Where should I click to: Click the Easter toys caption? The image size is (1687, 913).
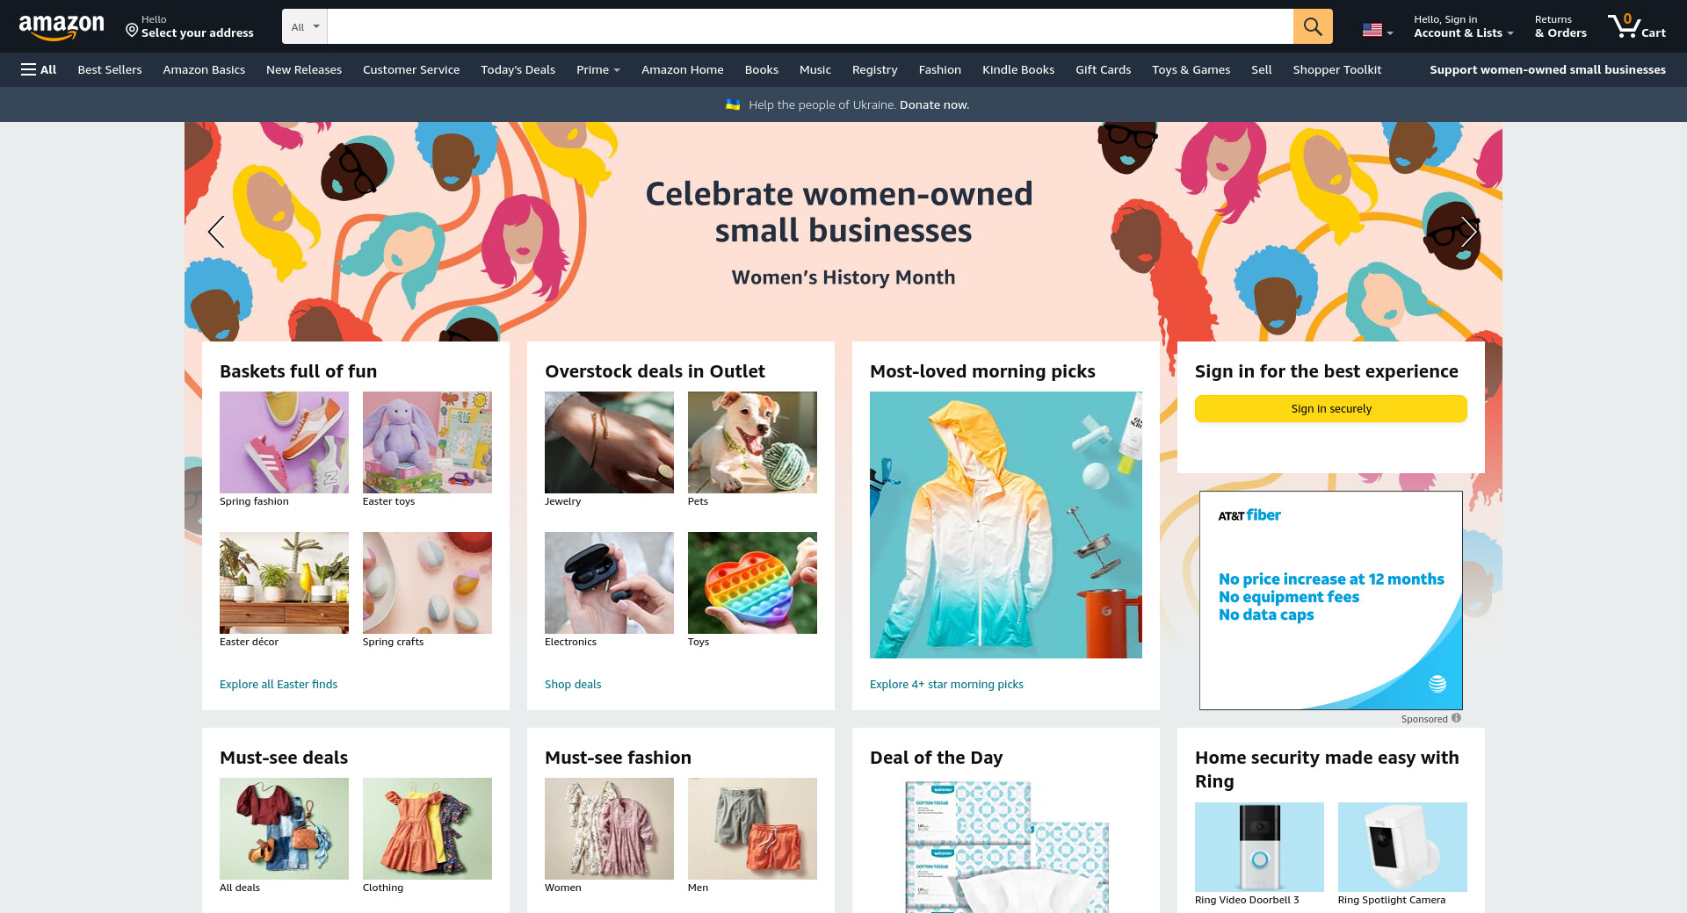click(388, 501)
